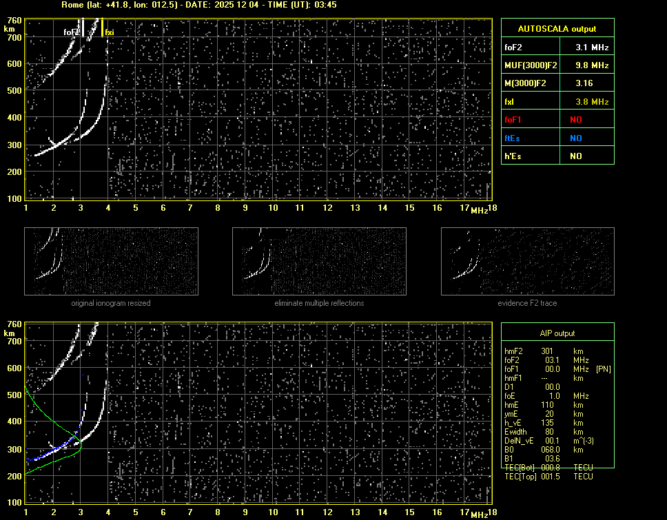
Task: Select the h'Es NO row
Action: [557, 156]
